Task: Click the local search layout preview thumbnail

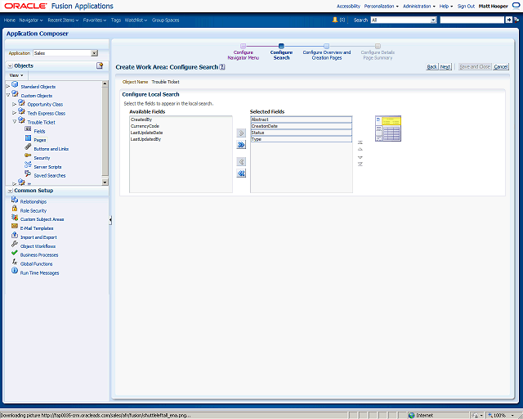Action: click(x=388, y=128)
